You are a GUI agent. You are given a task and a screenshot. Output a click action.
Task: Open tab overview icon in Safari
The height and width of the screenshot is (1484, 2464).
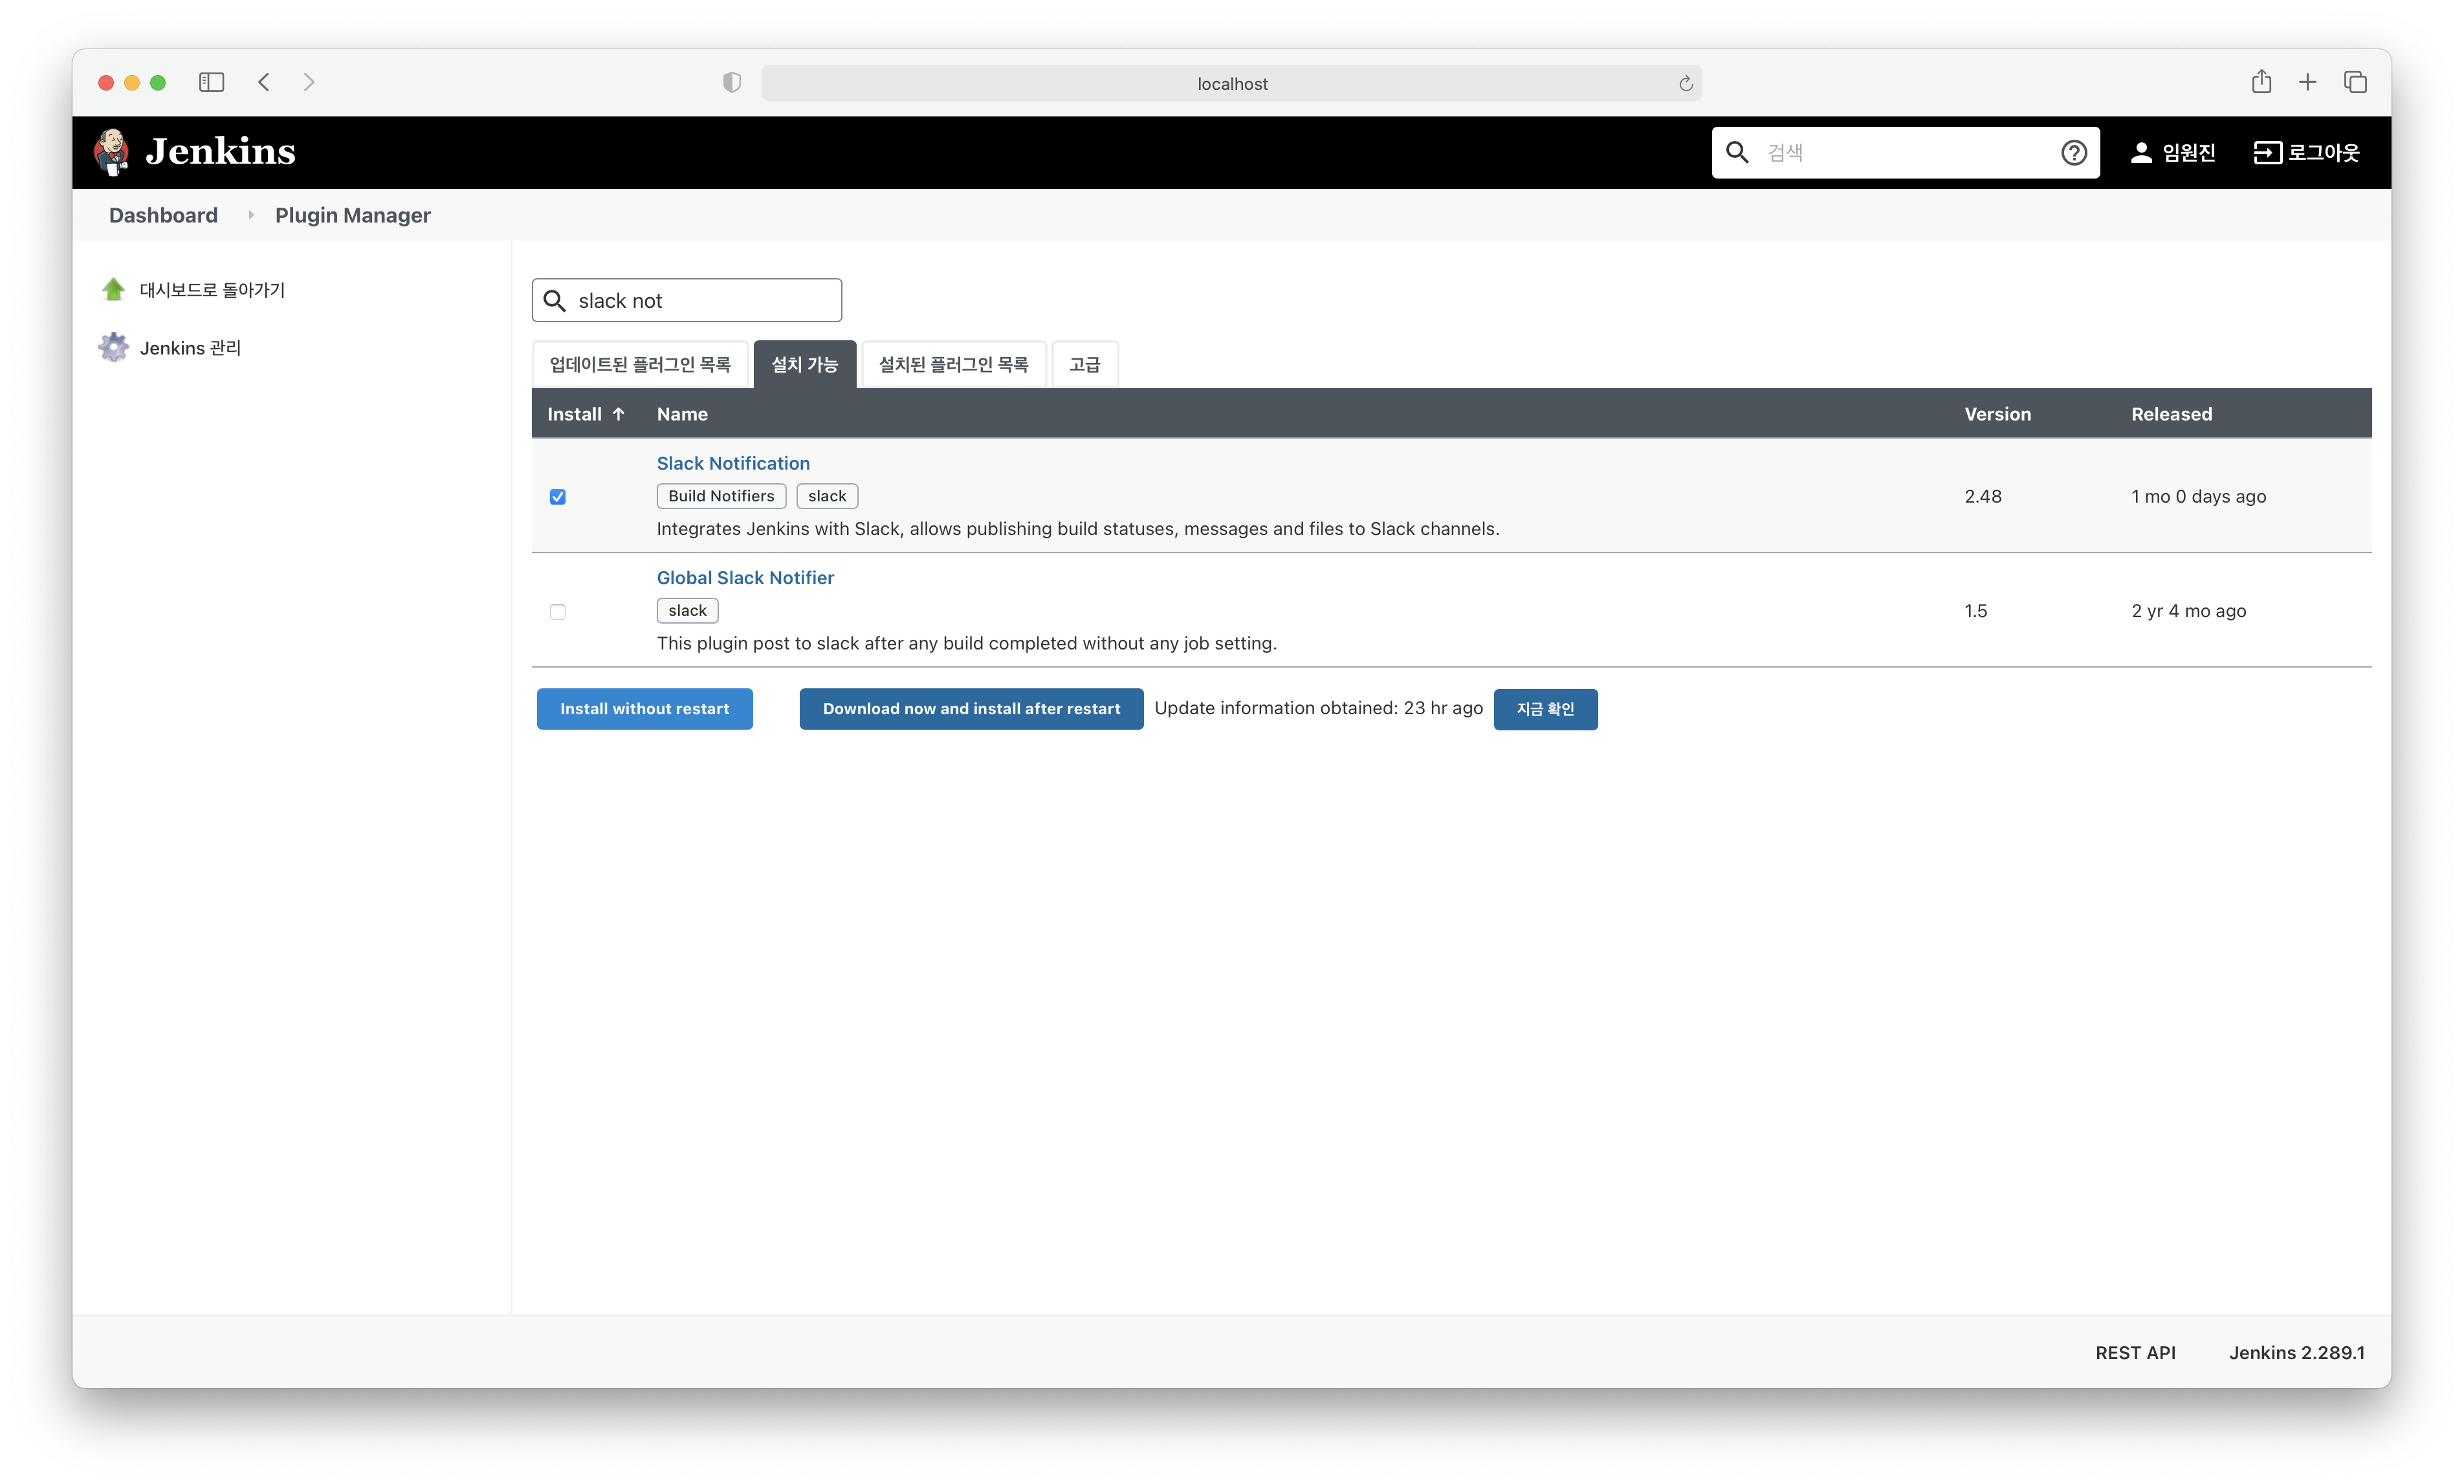(2355, 82)
